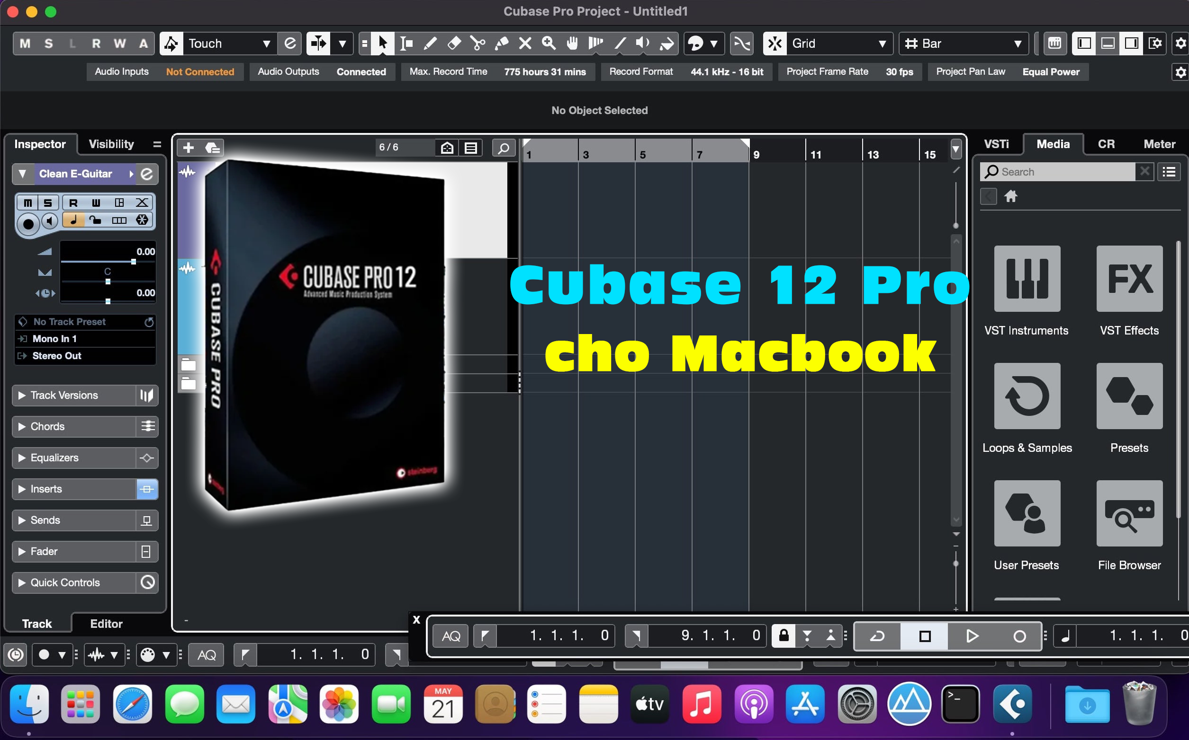Select the Time Warp tool
The height and width of the screenshot is (740, 1189).
pyautogui.click(x=596, y=44)
